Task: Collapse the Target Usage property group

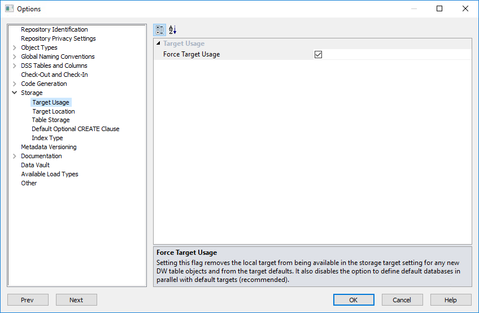Action: (x=159, y=44)
